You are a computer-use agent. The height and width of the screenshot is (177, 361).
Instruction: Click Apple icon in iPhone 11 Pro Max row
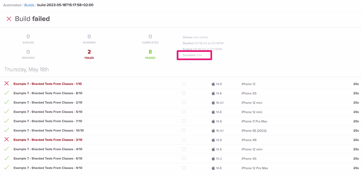coord(213,121)
